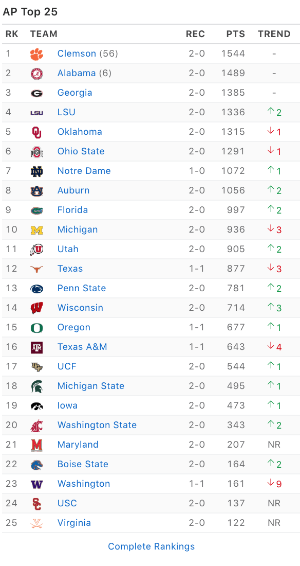Screen dimensions: 300x566
Task: Click the Oklahoma OU logo
Action: pyautogui.click(x=36, y=132)
